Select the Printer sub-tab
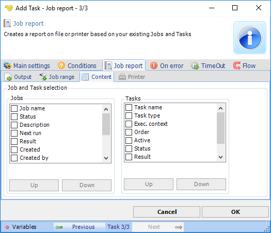Viewport: 271px width, 233px height. pyautogui.click(x=132, y=77)
